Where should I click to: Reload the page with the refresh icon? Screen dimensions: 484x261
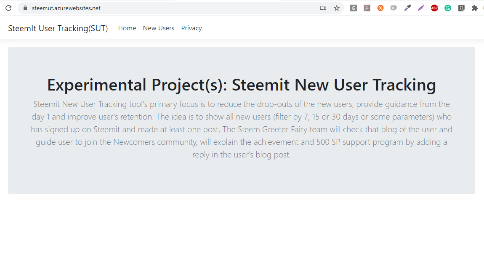(x=8, y=8)
